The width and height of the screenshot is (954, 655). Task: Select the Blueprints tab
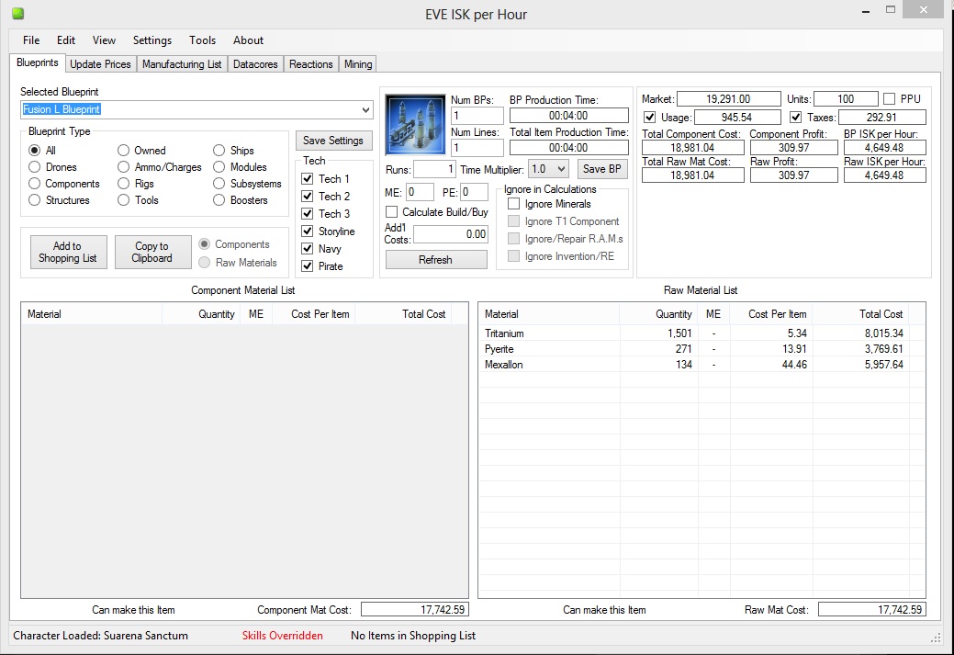click(x=37, y=62)
